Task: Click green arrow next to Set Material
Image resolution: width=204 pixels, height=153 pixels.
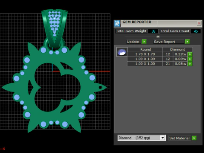Action: coord(194,138)
